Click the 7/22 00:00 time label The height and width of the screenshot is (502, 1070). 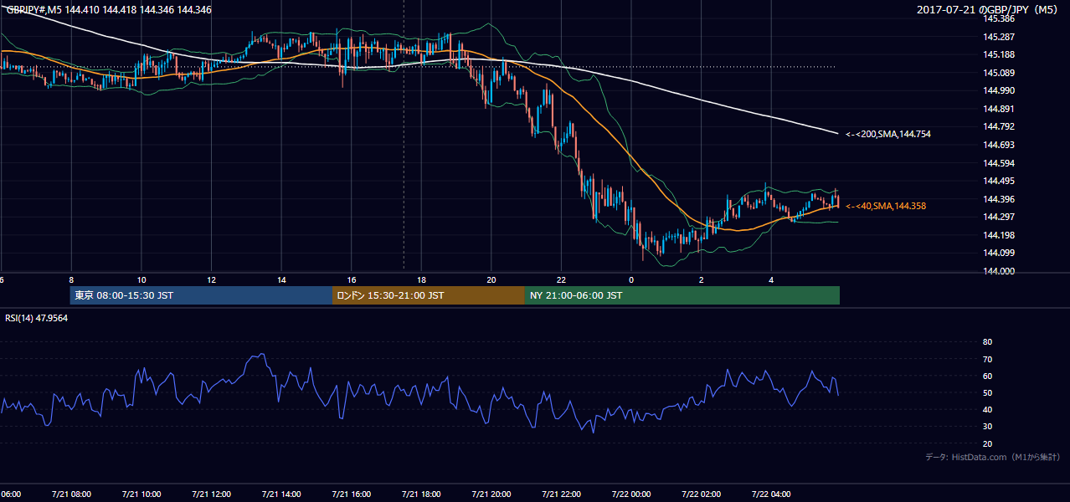tap(631, 494)
